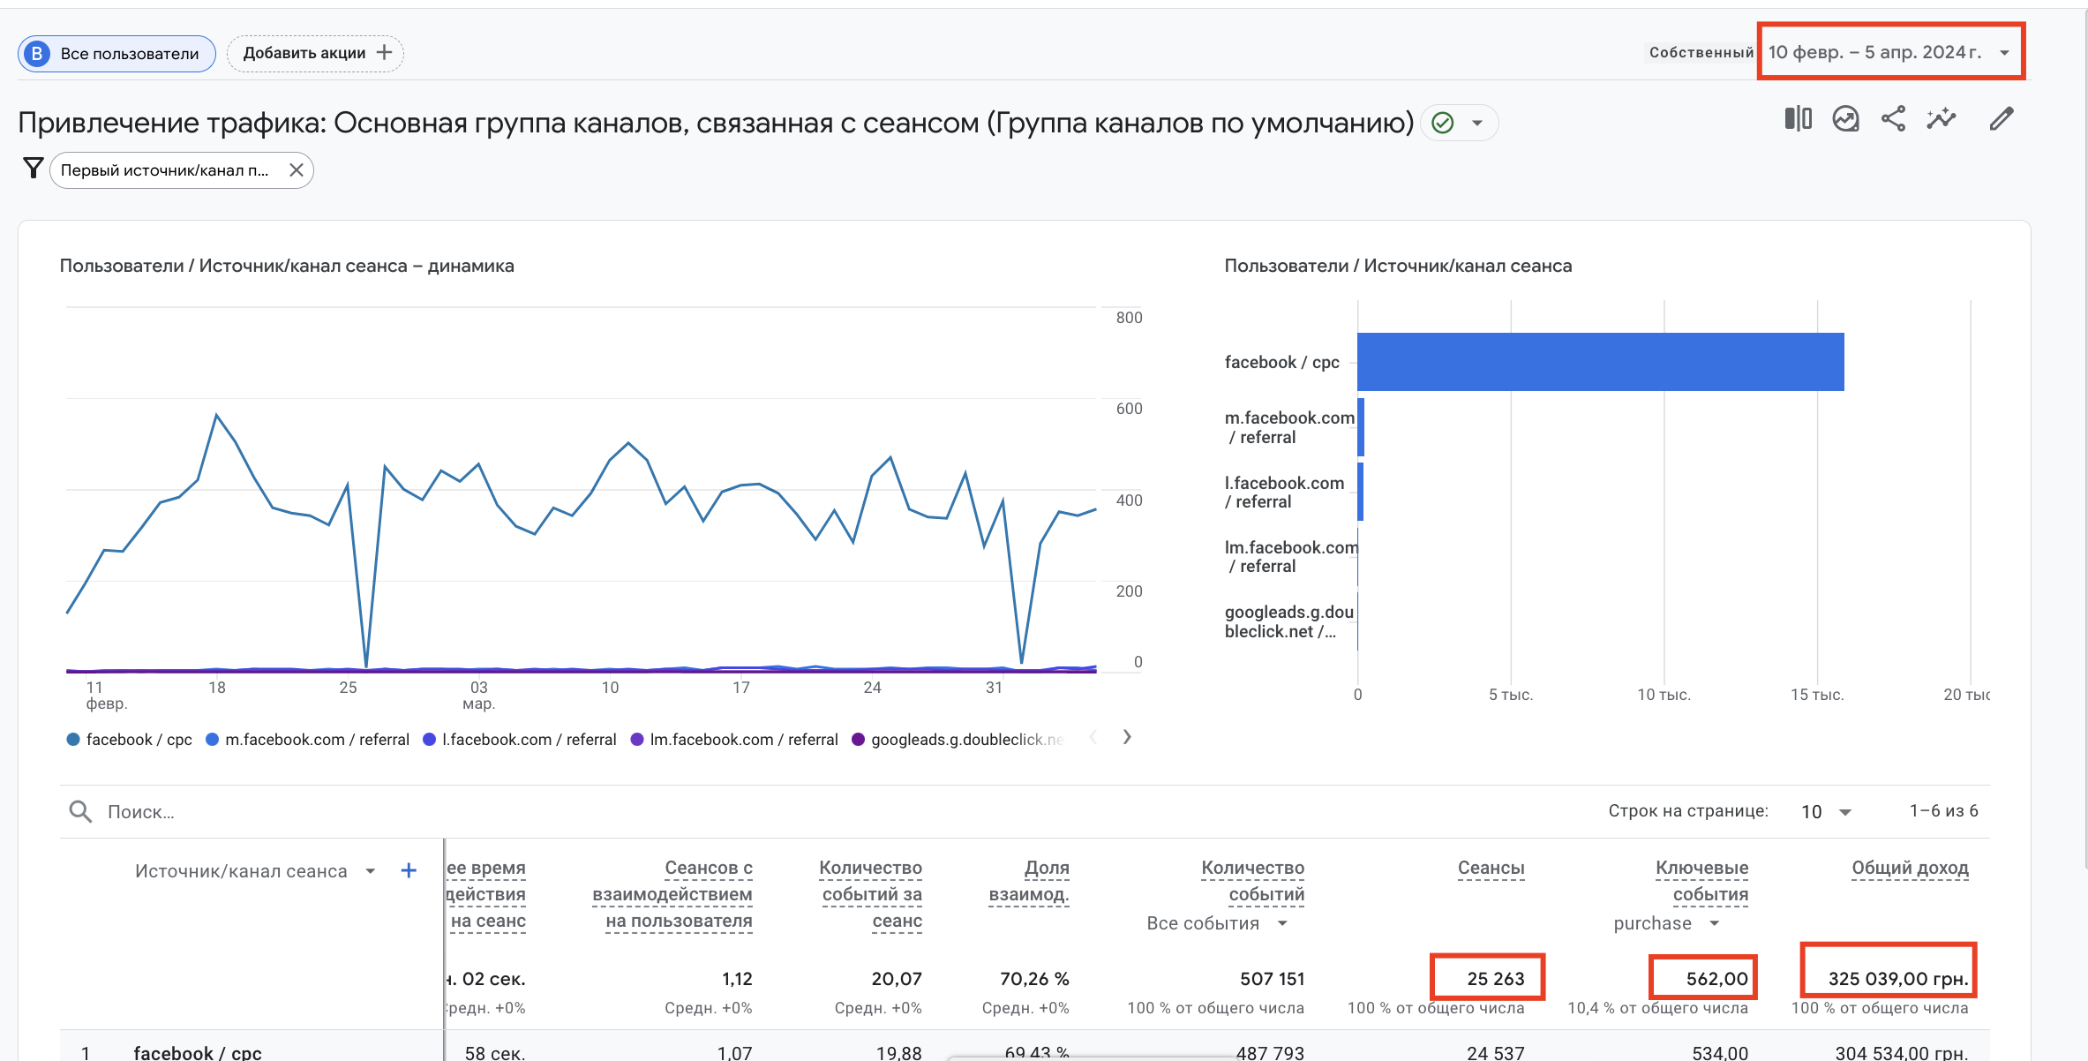Click the m.facebook.com / referral bar
This screenshot has width=2088, height=1061.
tap(1361, 427)
